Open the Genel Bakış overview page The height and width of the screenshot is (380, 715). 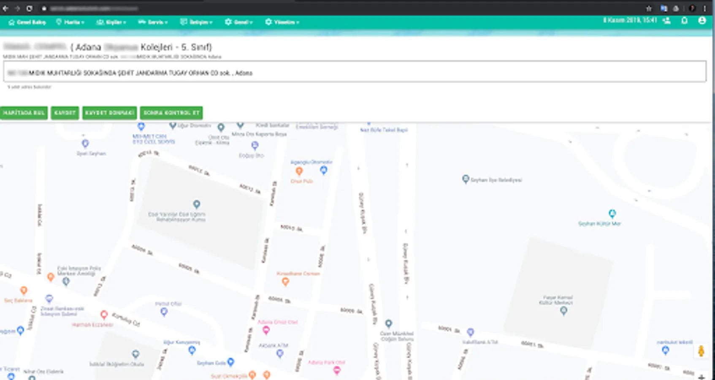27,22
